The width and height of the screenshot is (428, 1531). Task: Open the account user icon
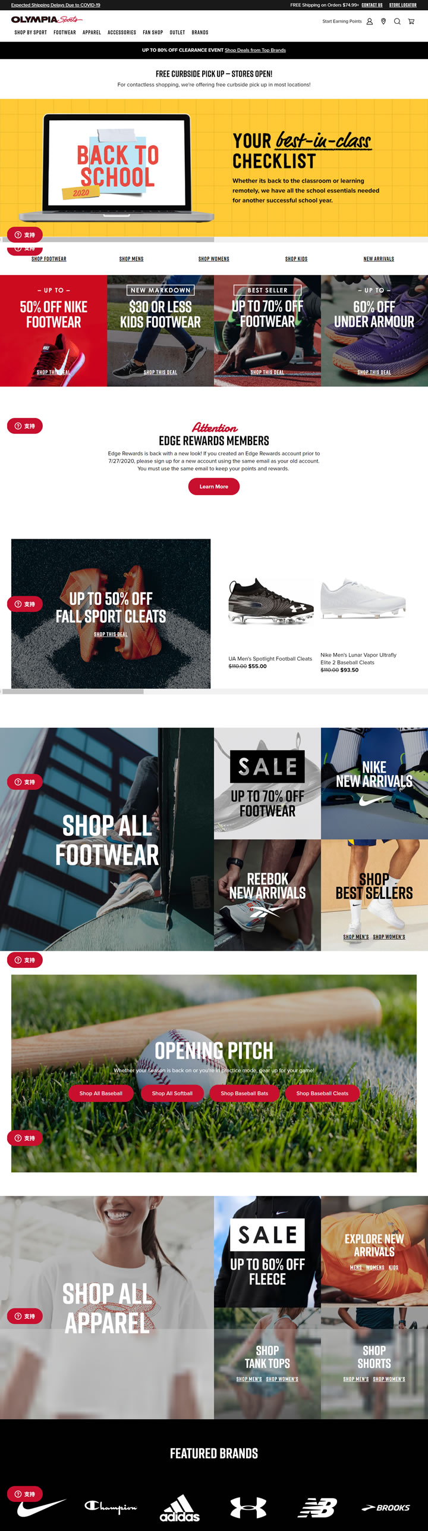click(x=370, y=21)
